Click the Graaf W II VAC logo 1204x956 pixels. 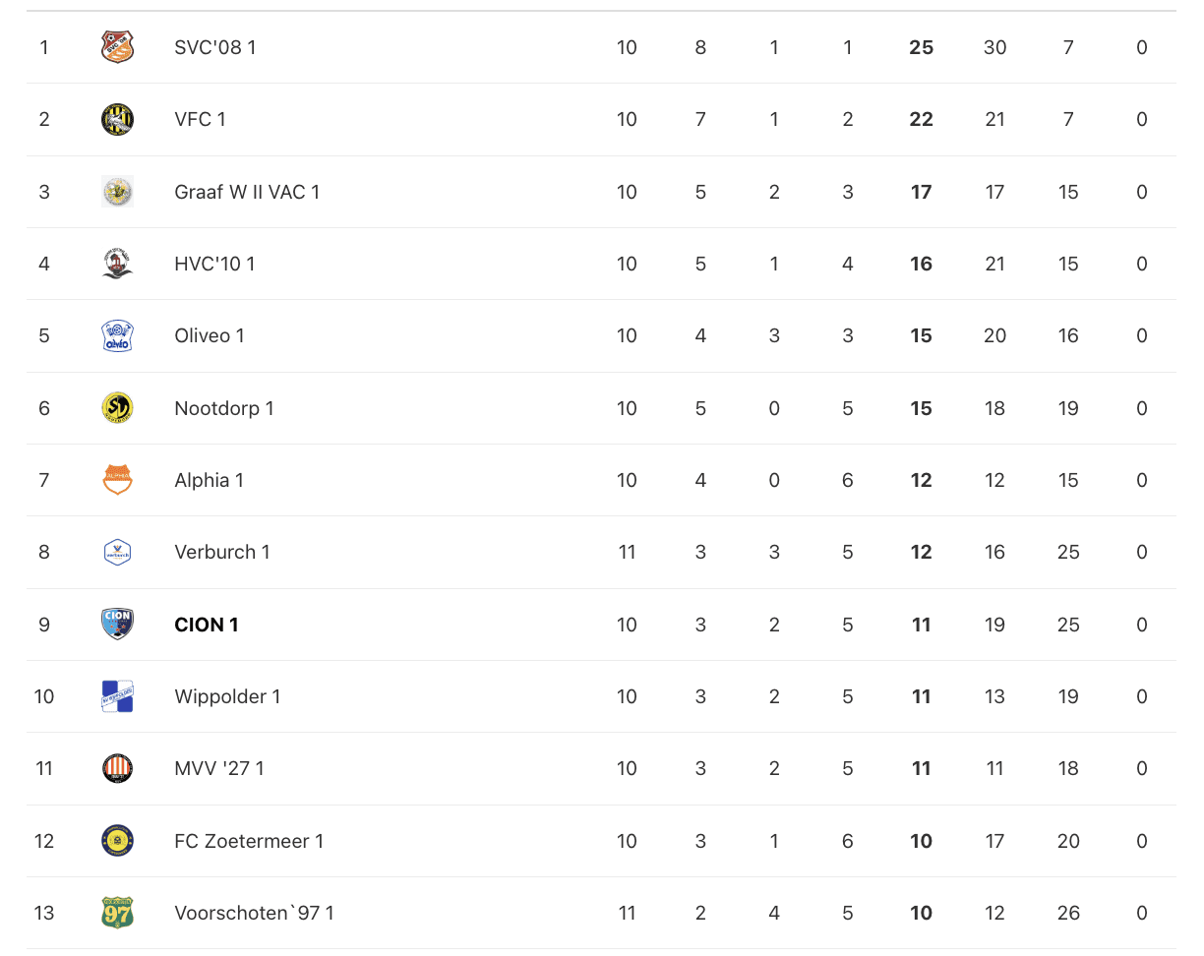click(117, 192)
